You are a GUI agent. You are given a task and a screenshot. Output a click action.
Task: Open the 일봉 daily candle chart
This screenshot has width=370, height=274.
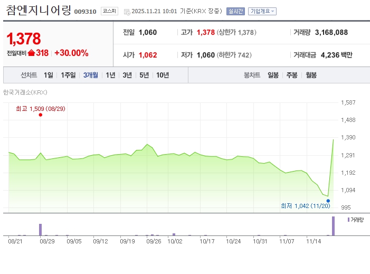click(273, 75)
